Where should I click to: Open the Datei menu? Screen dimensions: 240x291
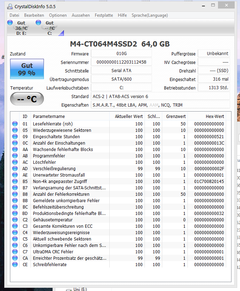coord(14,15)
